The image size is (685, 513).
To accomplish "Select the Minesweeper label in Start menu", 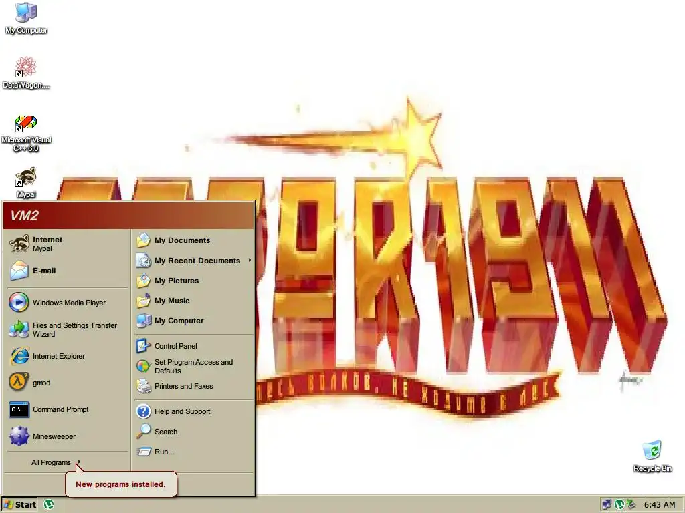I will click(54, 436).
